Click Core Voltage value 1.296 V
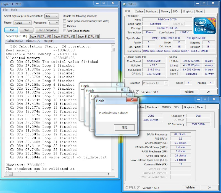 [x=184, y=32]
